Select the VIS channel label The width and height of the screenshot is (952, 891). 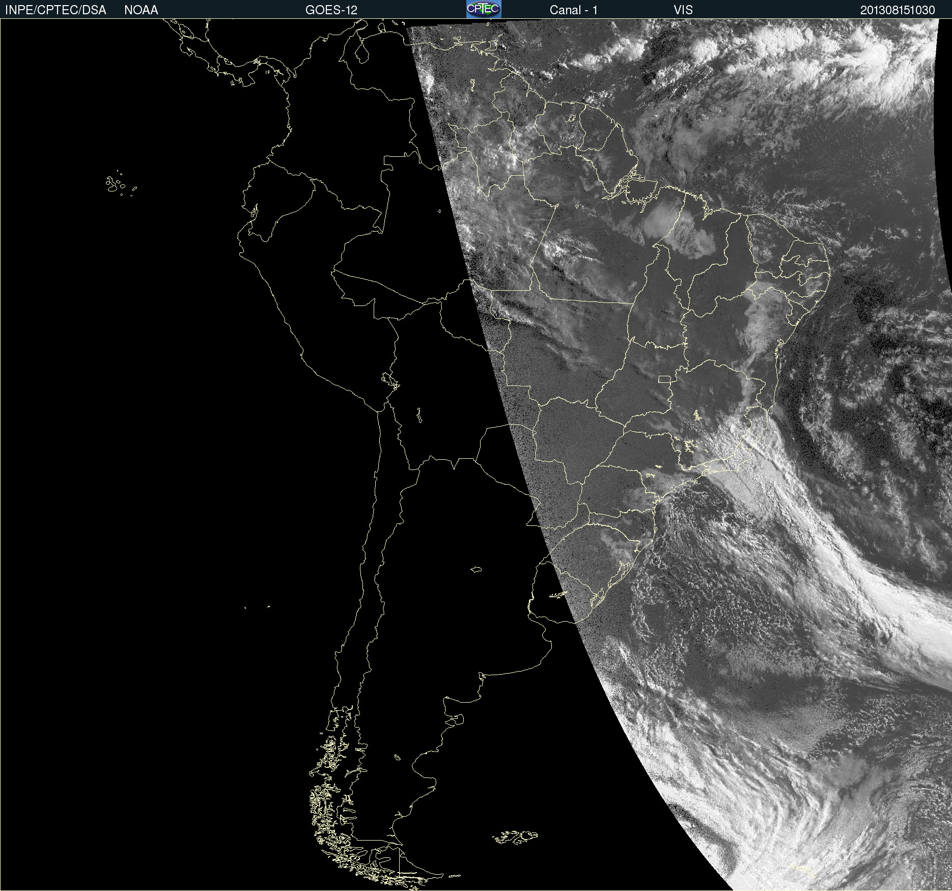(683, 10)
